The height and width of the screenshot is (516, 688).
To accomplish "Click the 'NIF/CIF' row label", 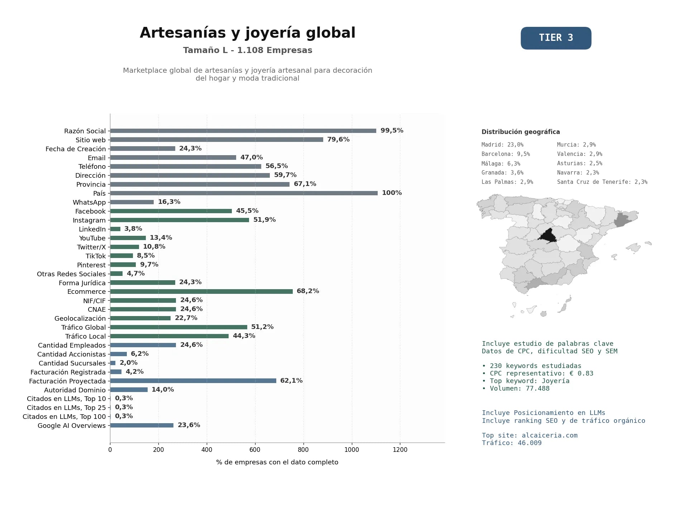I will click(95, 301).
